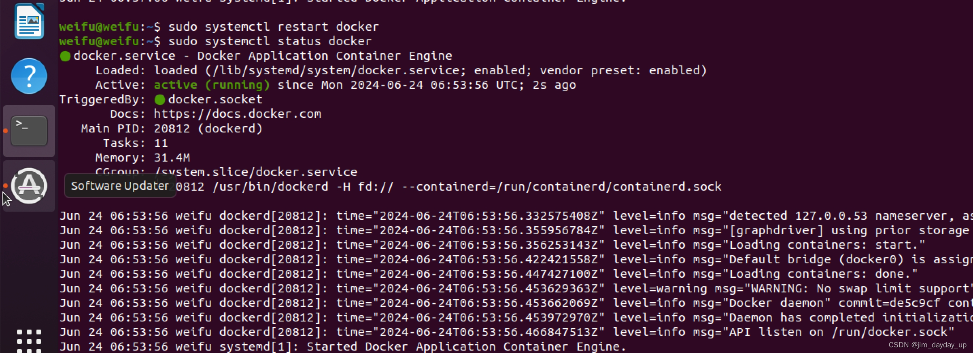Click the Software Updater refresh-style app icon
Screen dimensions: 973x353
(x=29, y=186)
